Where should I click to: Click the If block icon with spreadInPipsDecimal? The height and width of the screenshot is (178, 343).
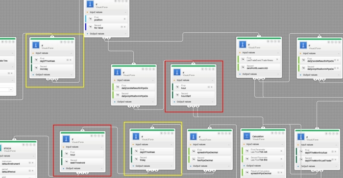[193, 137]
